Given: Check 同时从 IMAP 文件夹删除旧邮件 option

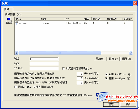Looking at the screenshot, I should (16, 87).
